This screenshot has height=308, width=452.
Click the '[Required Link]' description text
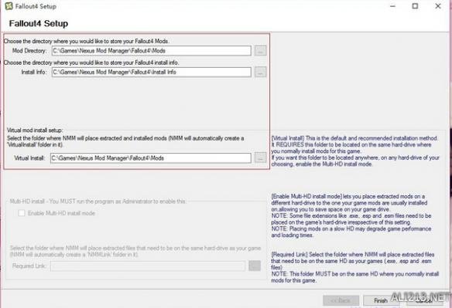tap(354, 267)
